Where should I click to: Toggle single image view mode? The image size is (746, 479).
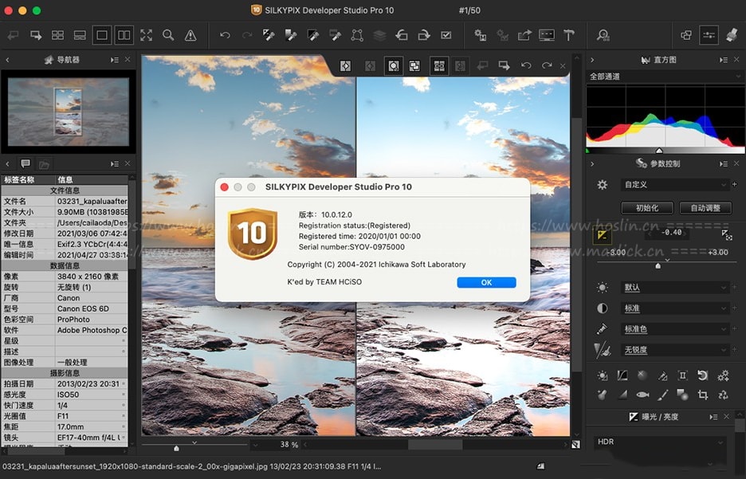point(101,35)
